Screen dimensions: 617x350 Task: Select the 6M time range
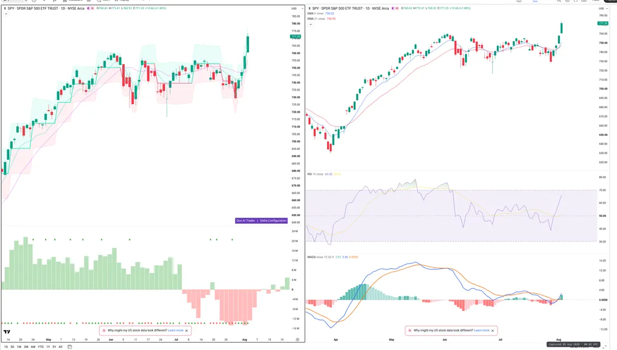pos(33,347)
